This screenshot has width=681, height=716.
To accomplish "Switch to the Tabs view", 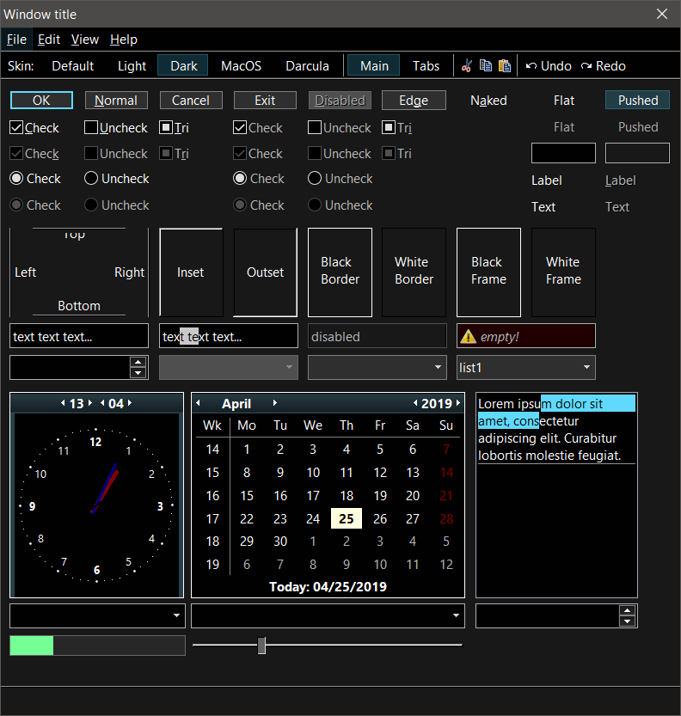I will (426, 66).
